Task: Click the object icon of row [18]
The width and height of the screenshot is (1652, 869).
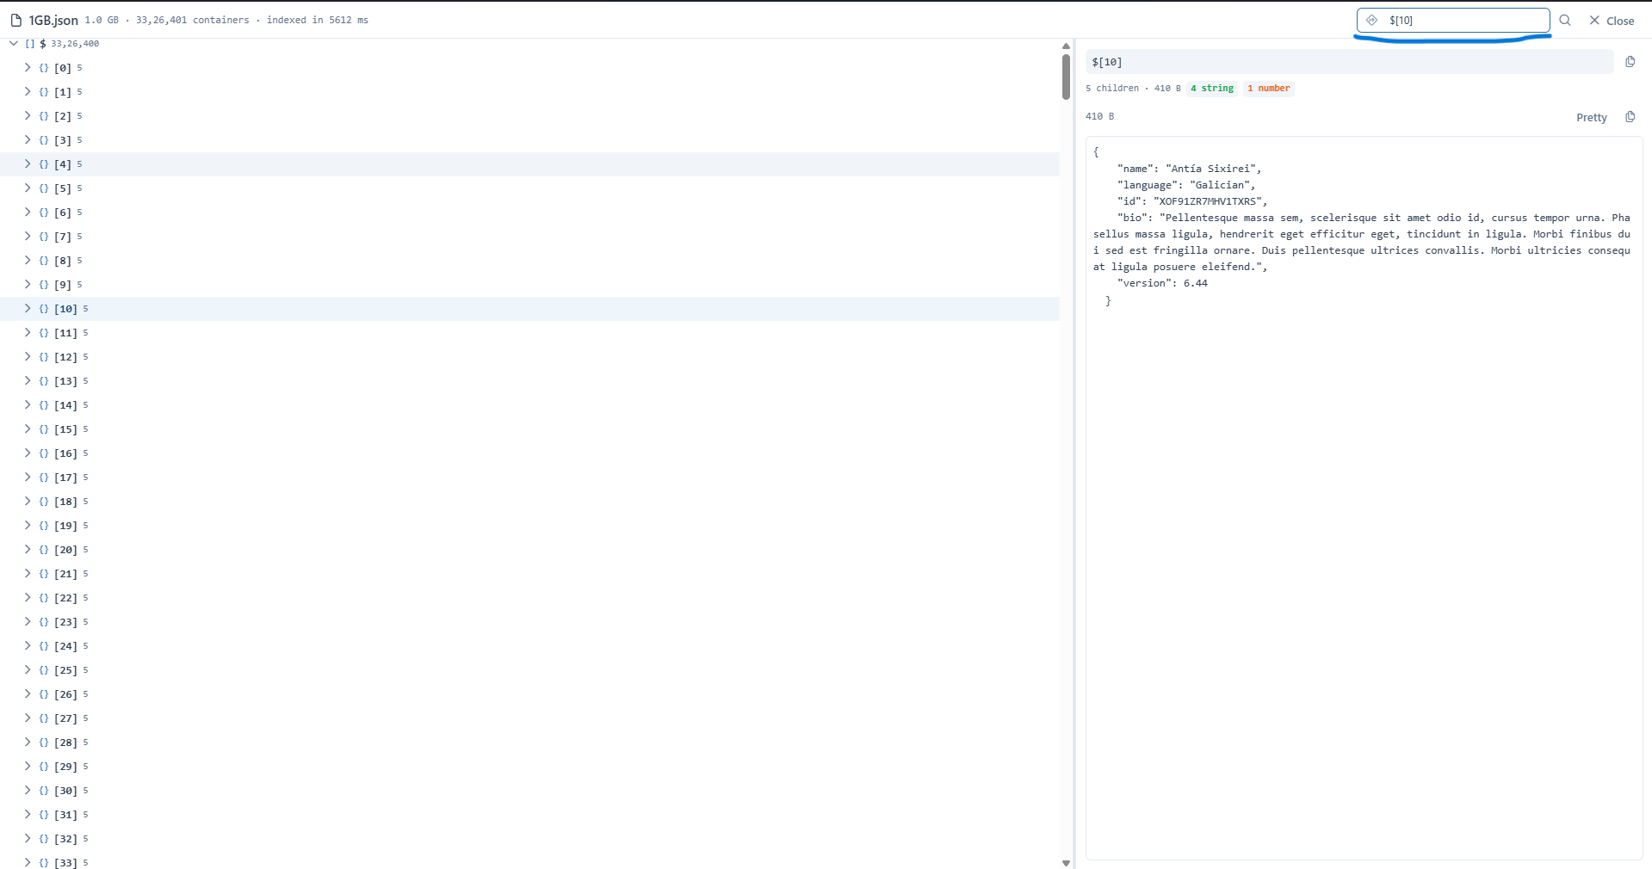Action: [44, 502]
